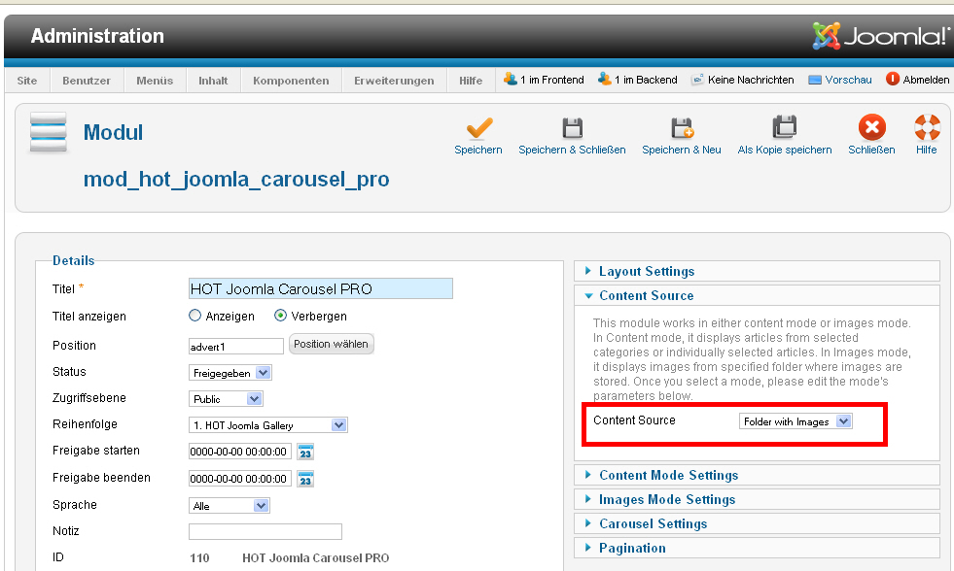954x571 pixels.
Task: Expand the Layout Settings panel
Action: [757, 272]
